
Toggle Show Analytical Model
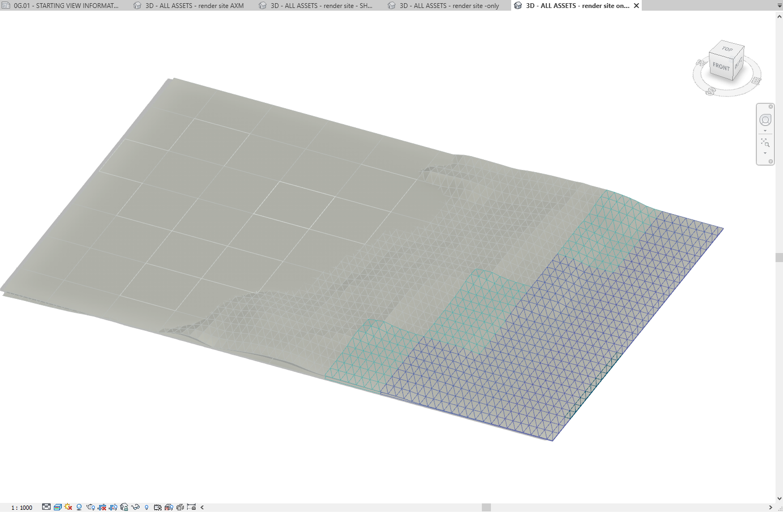(x=168, y=507)
